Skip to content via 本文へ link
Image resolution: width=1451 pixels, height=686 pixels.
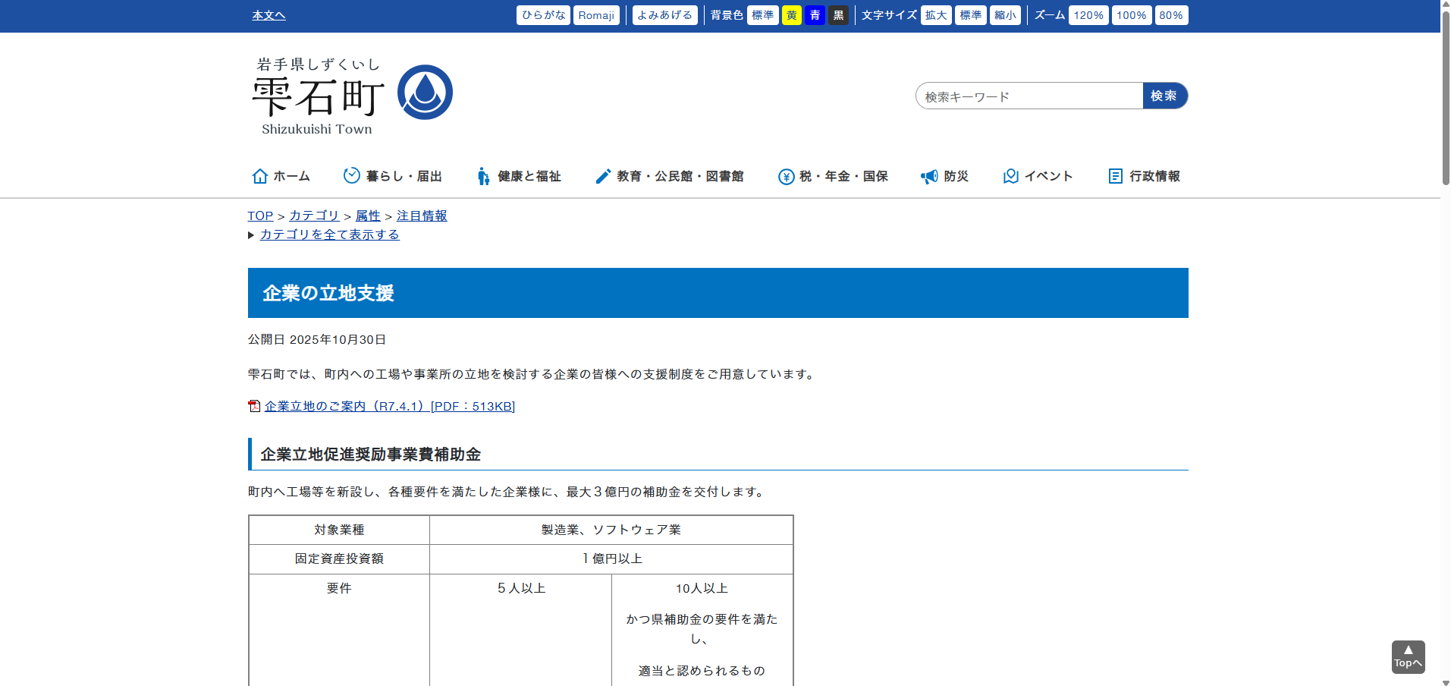[x=269, y=15]
